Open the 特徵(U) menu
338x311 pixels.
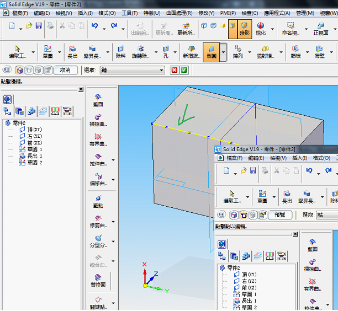pos(152,13)
